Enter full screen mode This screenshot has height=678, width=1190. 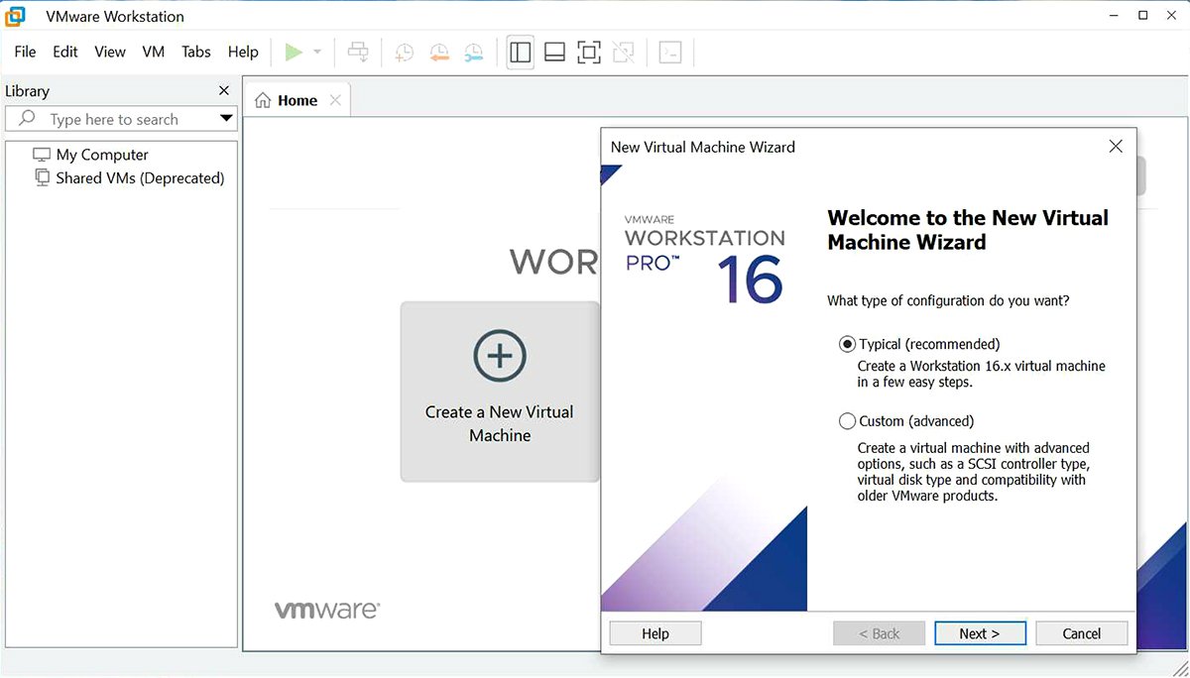[x=589, y=52]
